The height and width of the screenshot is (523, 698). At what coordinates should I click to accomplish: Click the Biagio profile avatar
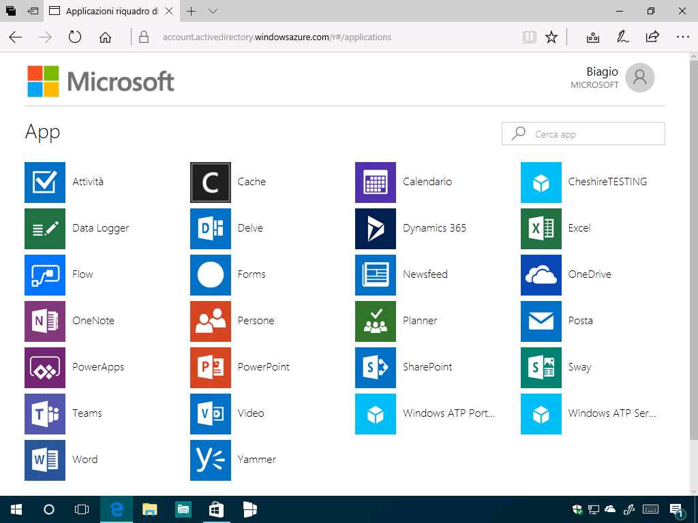coord(639,78)
